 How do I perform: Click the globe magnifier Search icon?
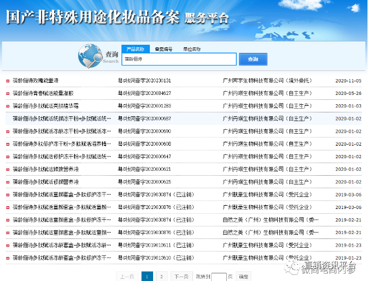pyautogui.click(x=90, y=56)
